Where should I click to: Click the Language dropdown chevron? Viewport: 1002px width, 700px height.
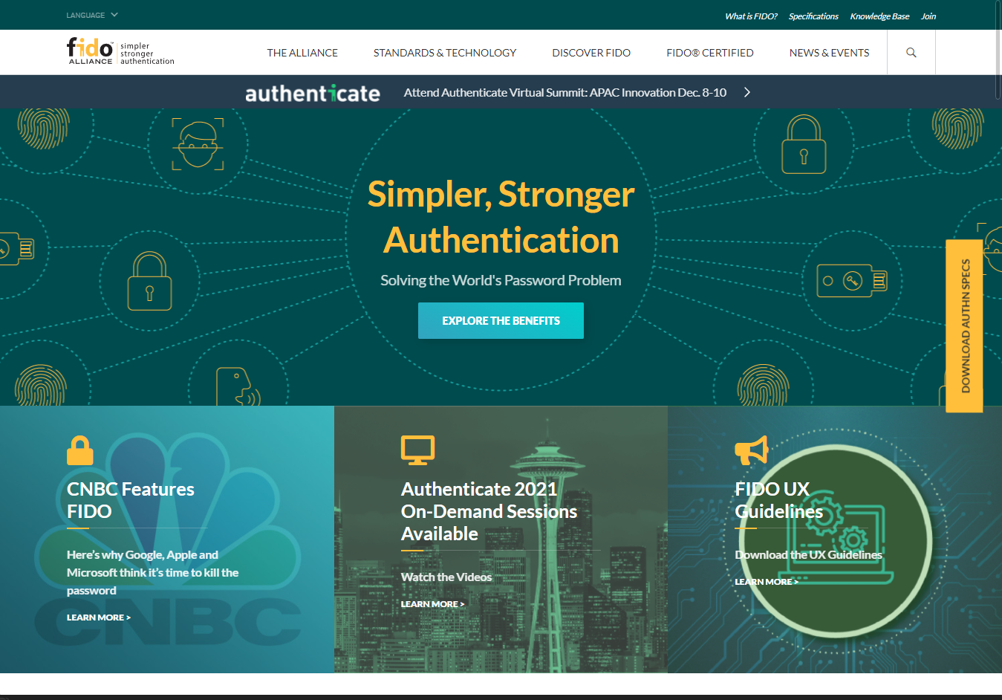coord(114,15)
